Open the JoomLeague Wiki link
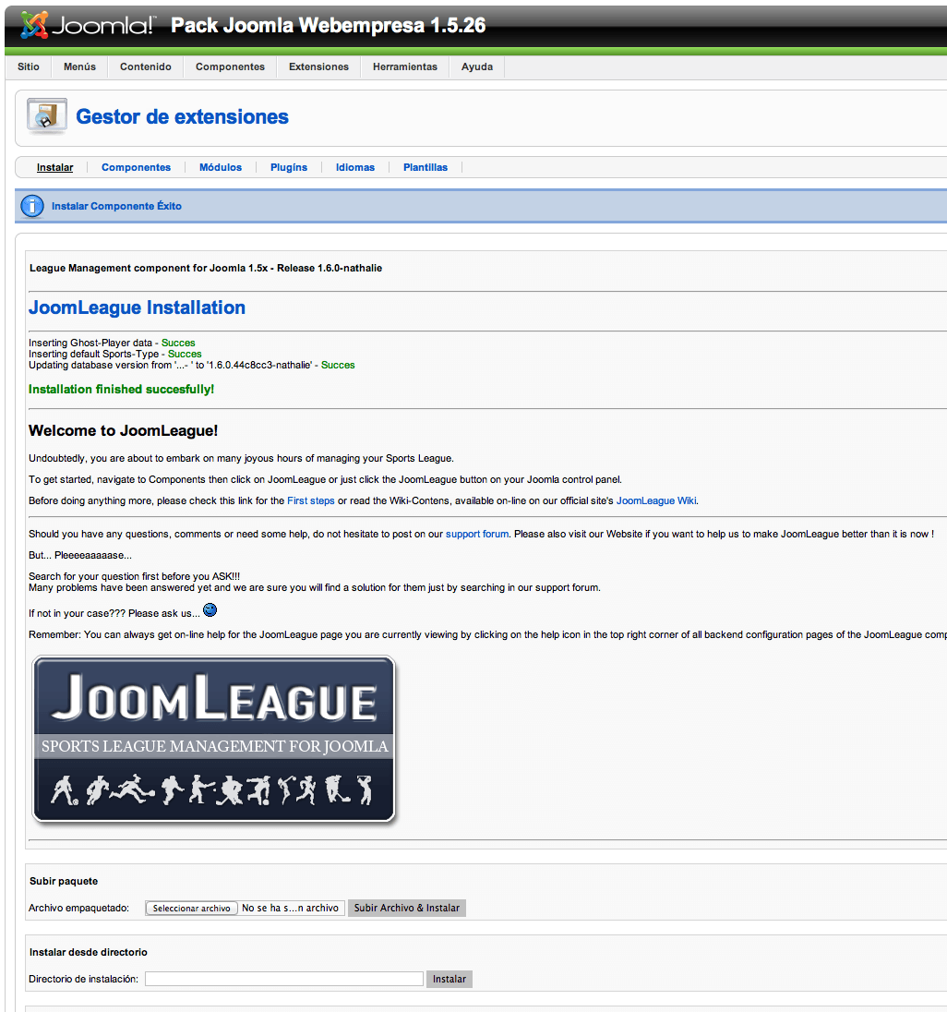The height and width of the screenshot is (1012, 947). pos(656,500)
